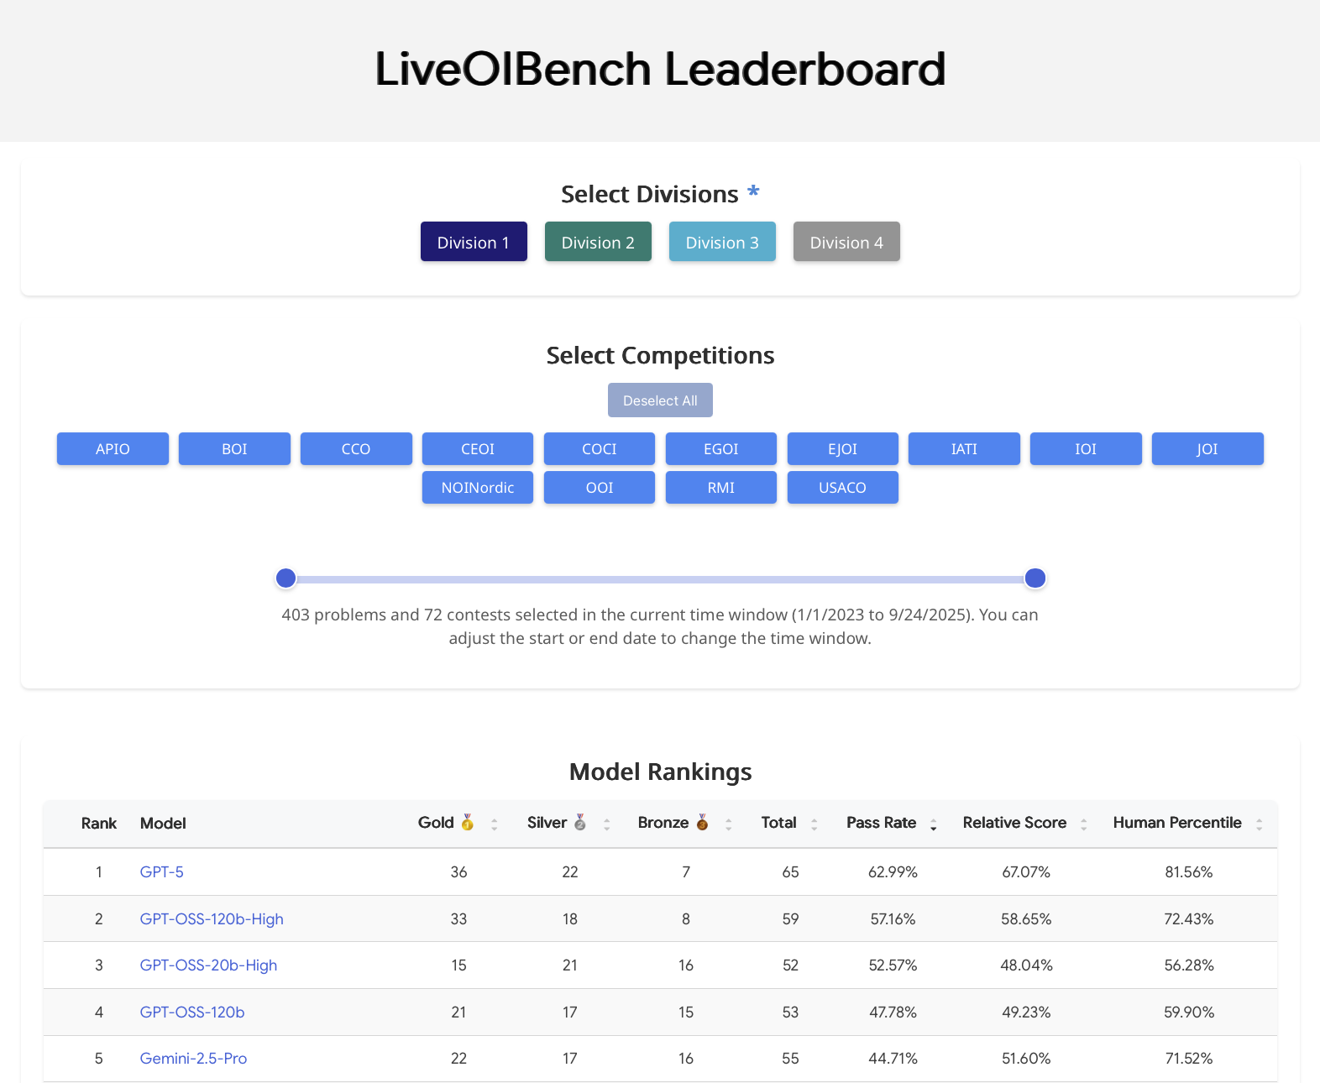Sort by Gold medals arrow icon
1320x1083 pixels.
tap(495, 824)
